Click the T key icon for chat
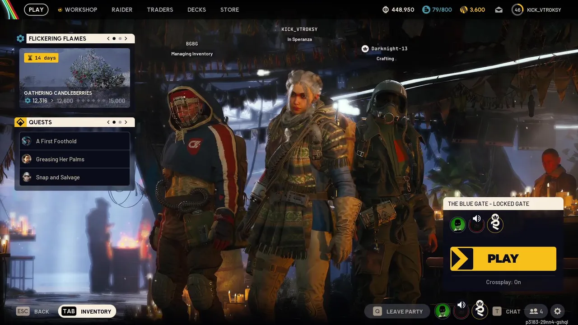 click(x=497, y=311)
